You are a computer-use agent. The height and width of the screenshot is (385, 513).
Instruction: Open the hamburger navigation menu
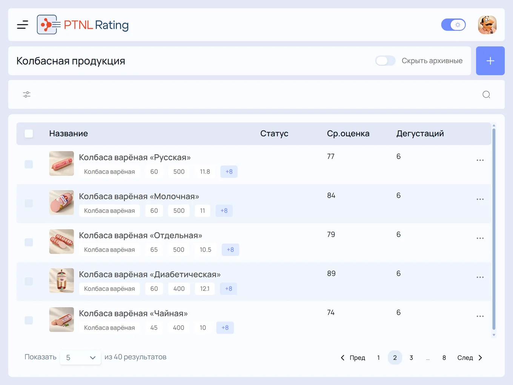(x=23, y=25)
